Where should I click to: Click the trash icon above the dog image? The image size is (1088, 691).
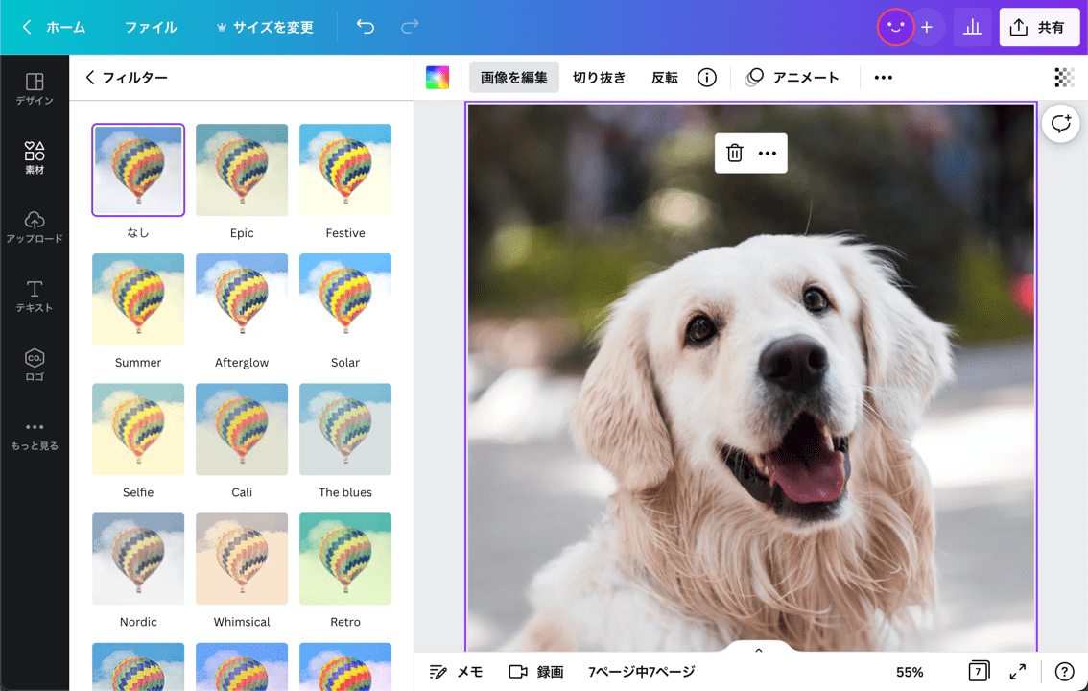point(734,154)
